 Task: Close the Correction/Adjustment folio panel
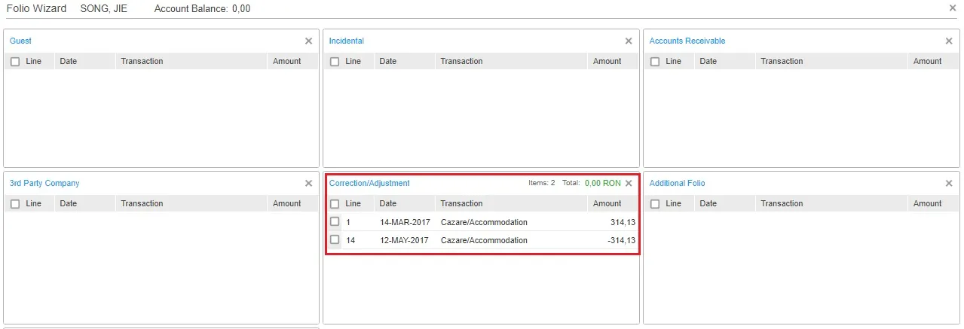629,184
